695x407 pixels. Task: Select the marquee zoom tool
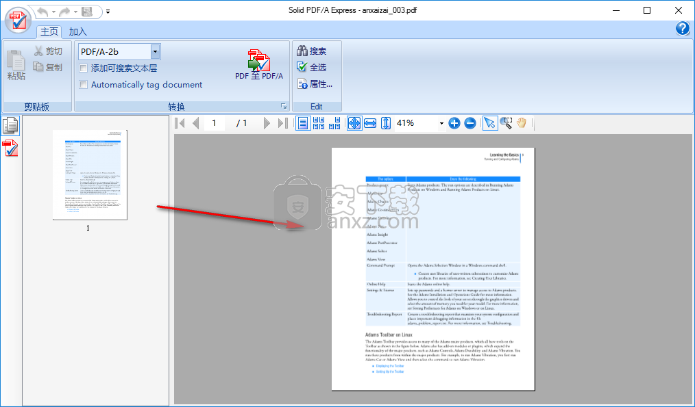506,123
